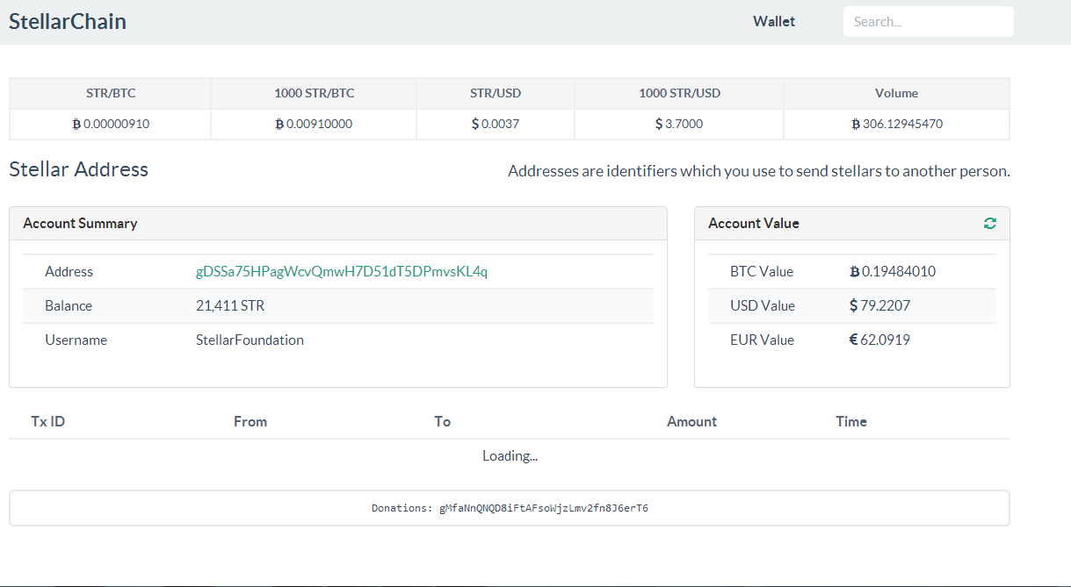Screen dimensions: 1071x587
Task: Click the bitcoin symbol next to 0.00910000
Action: [279, 125]
